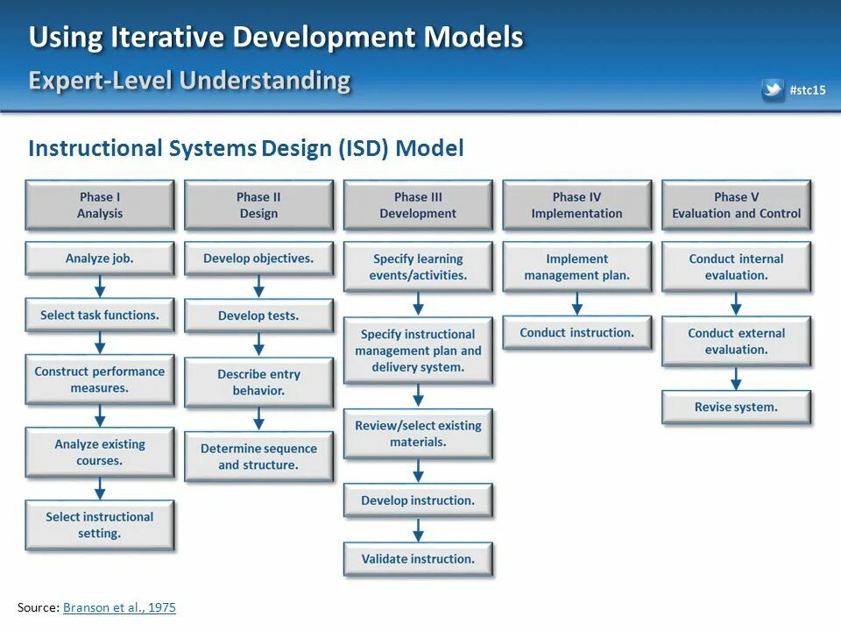Click 'Instructional Systems Design (ISD) Model' heading

click(x=246, y=148)
